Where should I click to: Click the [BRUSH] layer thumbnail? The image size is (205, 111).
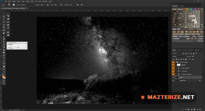coord(178,65)
